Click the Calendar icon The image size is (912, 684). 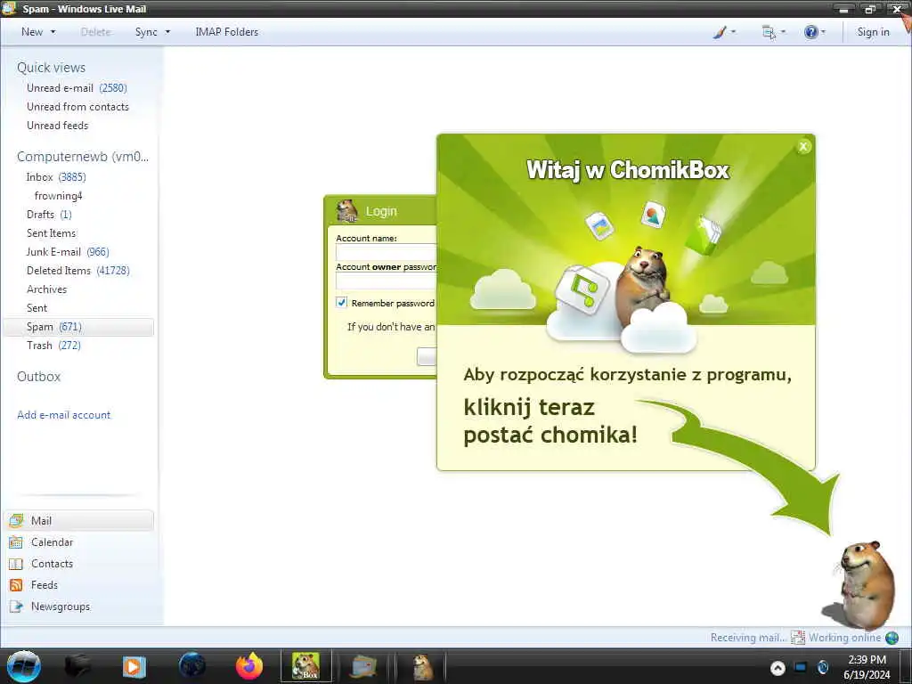coord(16,542)
